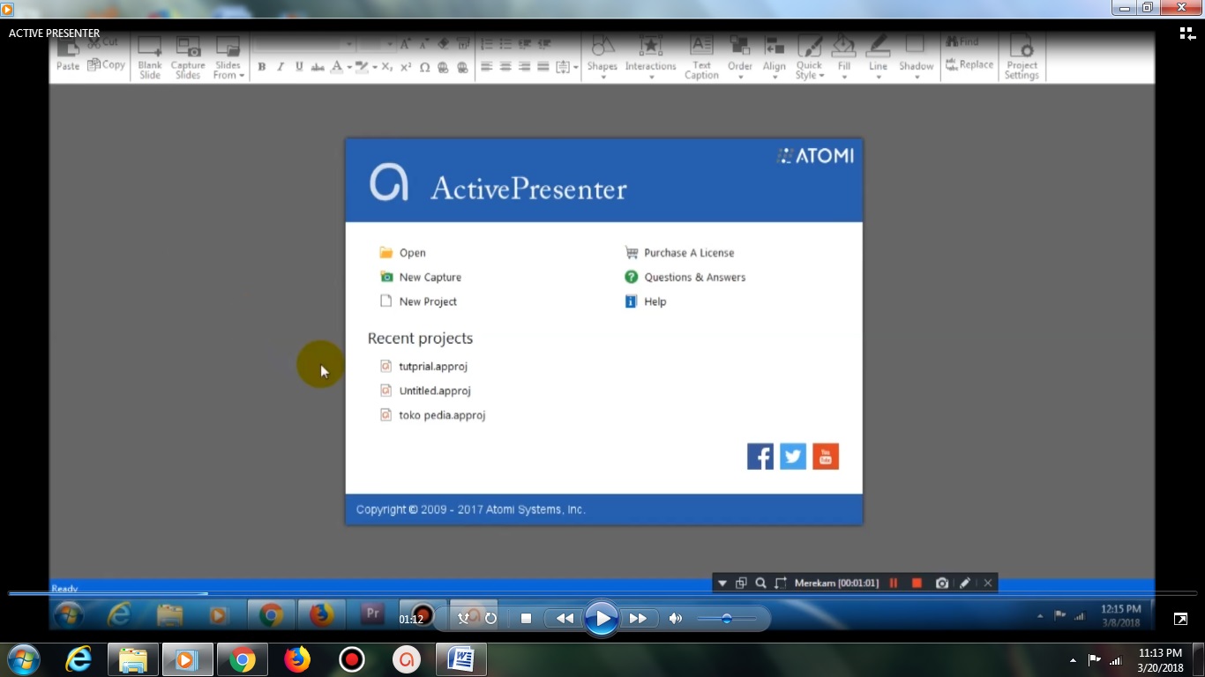Exit full-screen mode via corner arrow icon
Image resolution: width=1205 pixels, height=677 pixels.
[1181, 619]
